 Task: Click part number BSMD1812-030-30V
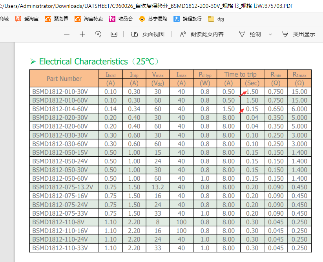pos(60,135)
